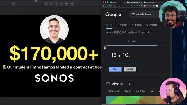Viewport: 187px width, 105px height.
Task: Open the Videos section three-dot menu
Action: (129, 84)
